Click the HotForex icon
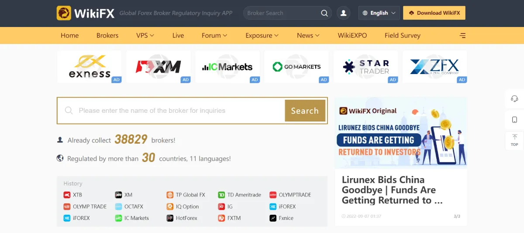The image size is (524, 233). tap(170, 218)
